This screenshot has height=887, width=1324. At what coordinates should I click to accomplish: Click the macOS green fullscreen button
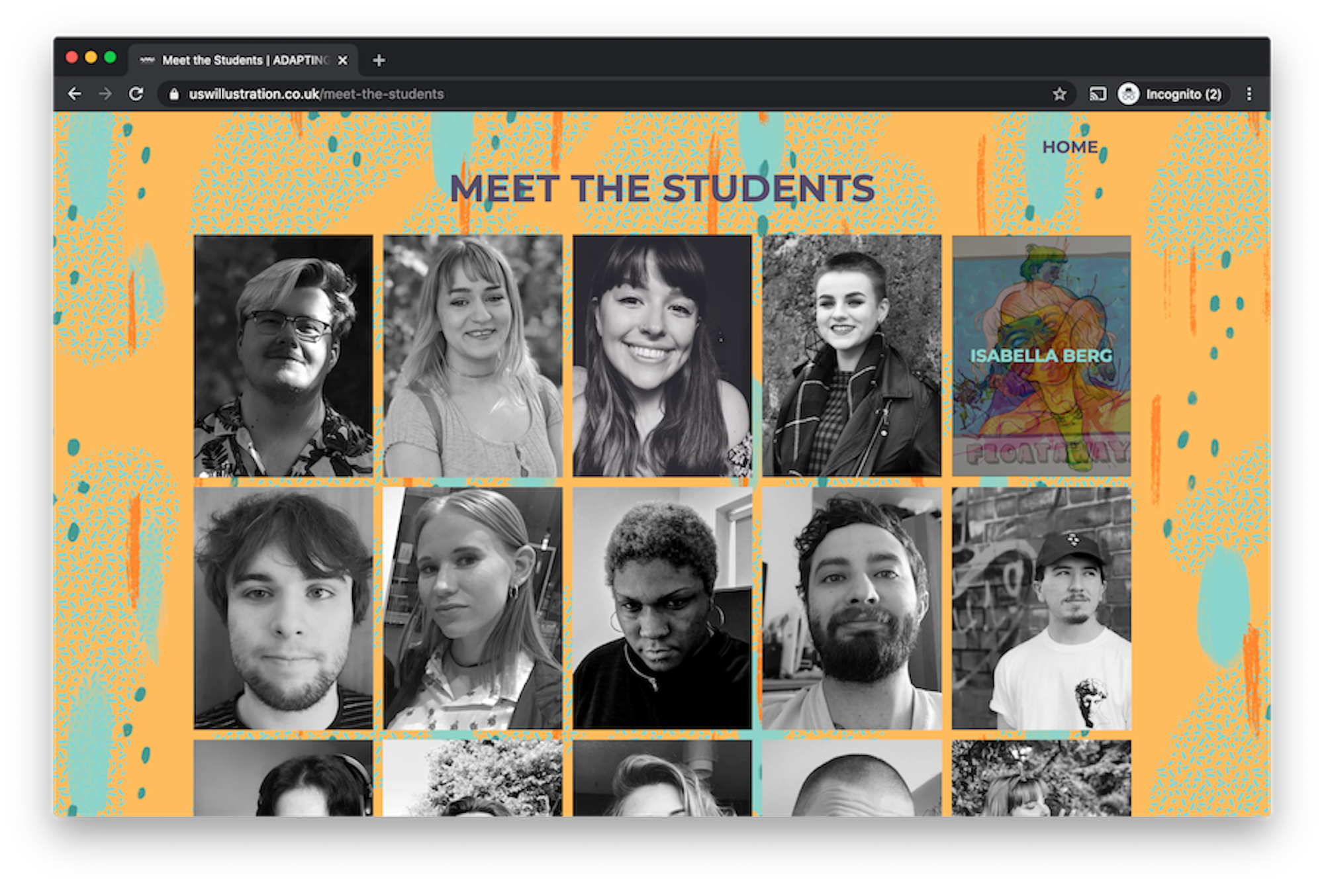point(111,58)
